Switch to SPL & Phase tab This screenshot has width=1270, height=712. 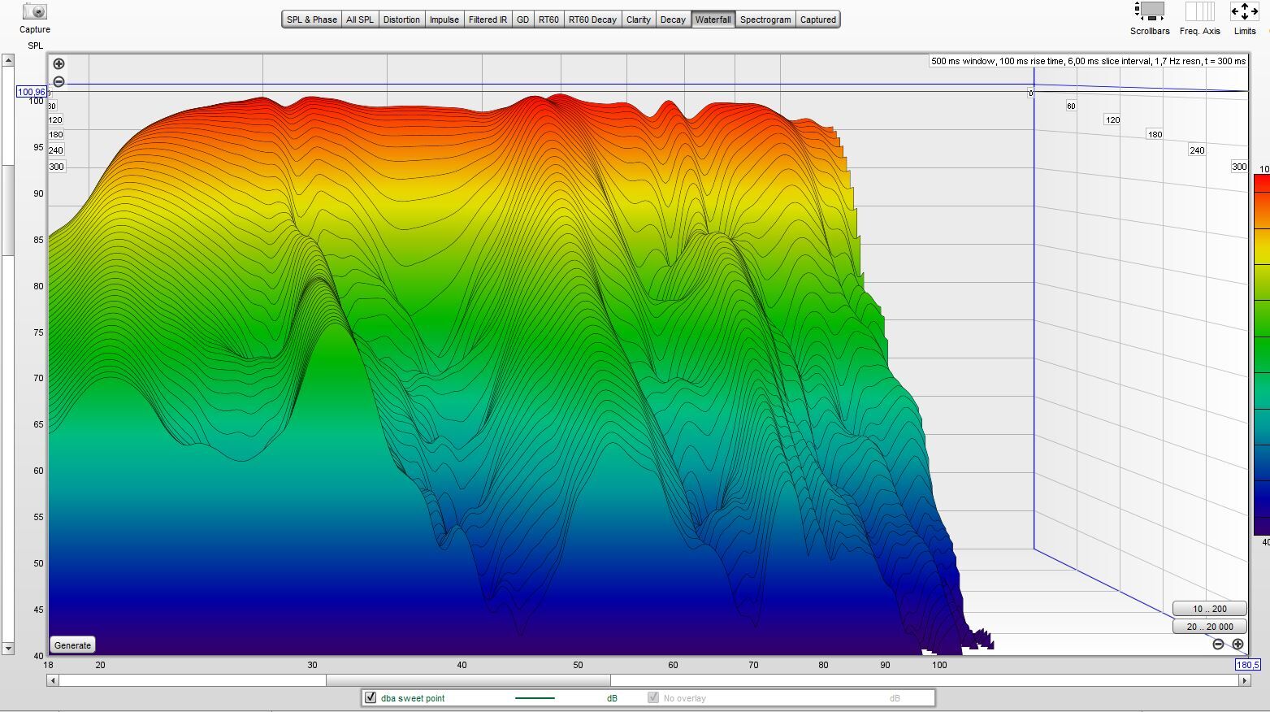click(312, 20)
